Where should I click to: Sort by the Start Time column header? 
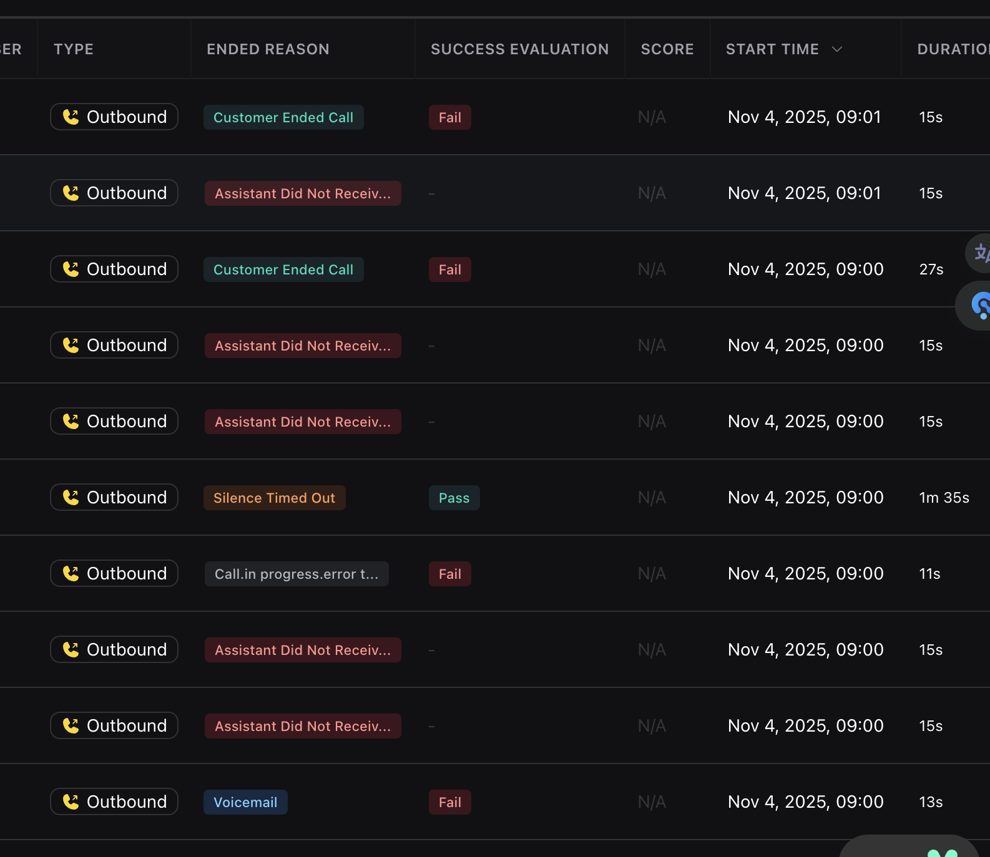(772, 49)
